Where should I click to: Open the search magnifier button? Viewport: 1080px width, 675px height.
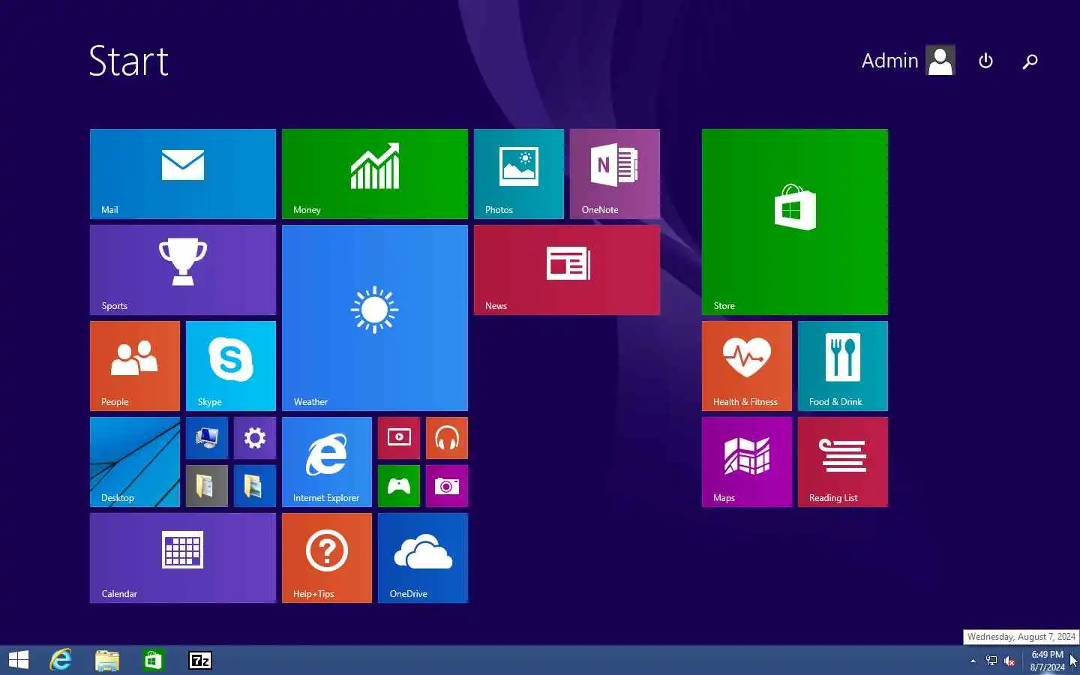tap(1030, 61)
